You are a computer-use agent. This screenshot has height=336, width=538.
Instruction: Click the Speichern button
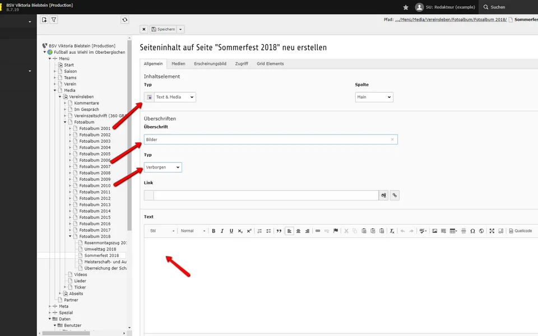pyautogui.click(x=163, y=29)
